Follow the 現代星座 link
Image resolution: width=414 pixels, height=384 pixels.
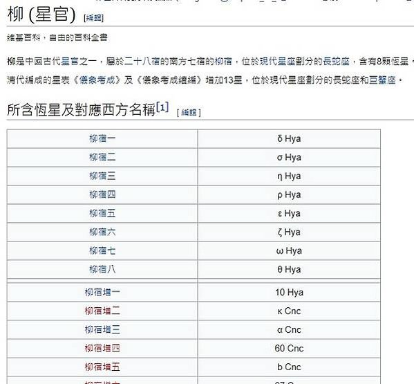point(277,62)
